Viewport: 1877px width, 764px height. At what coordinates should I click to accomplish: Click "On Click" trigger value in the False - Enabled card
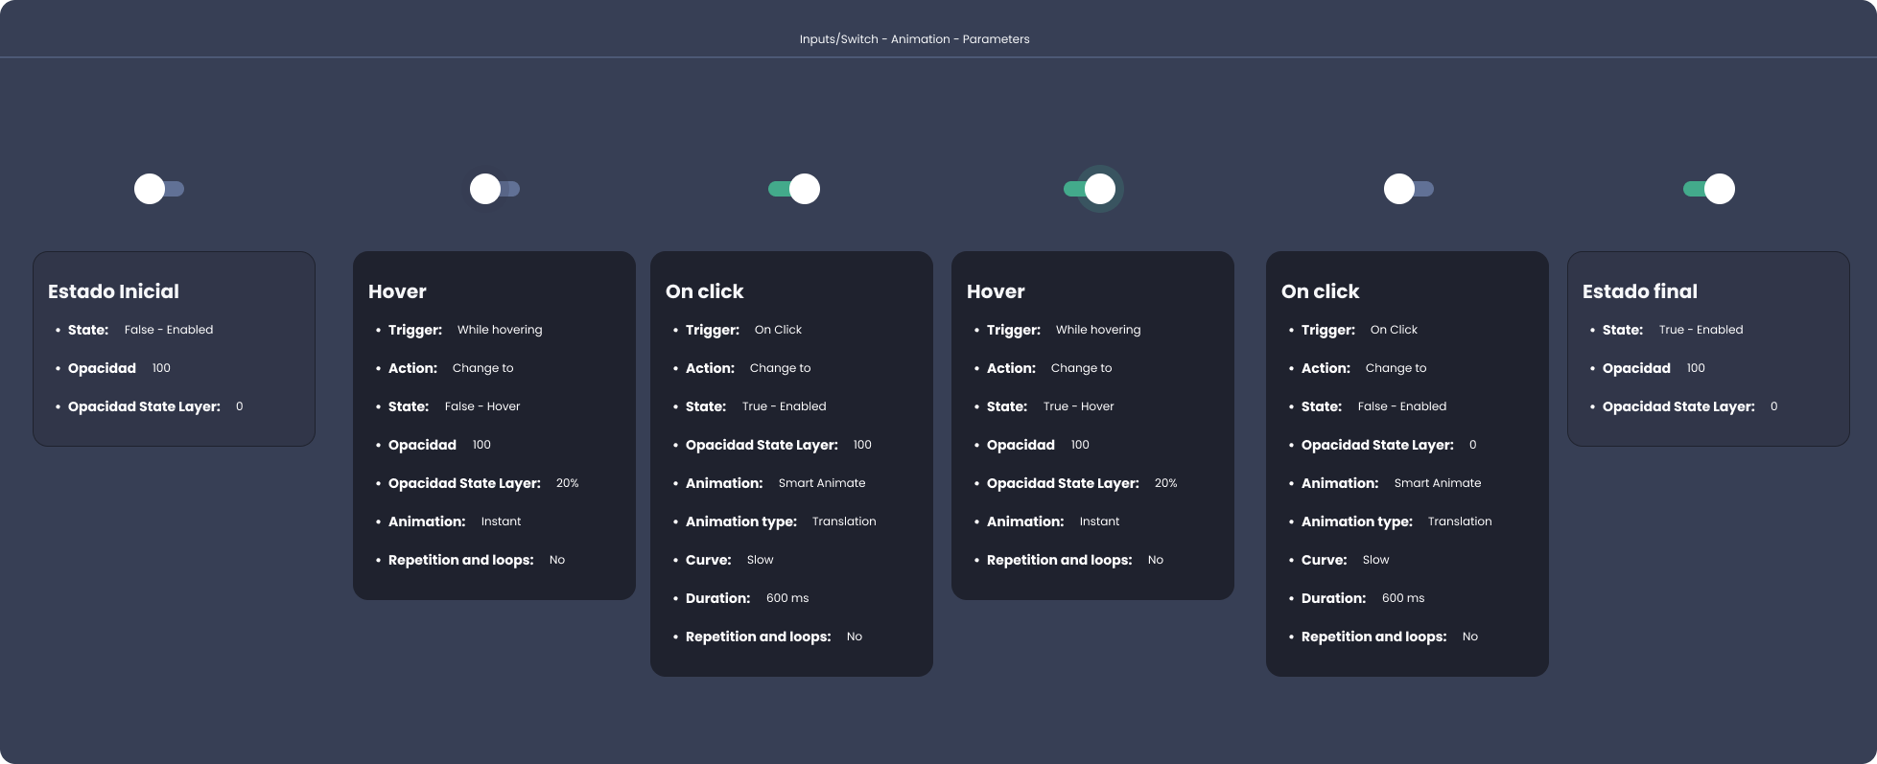1394,330
